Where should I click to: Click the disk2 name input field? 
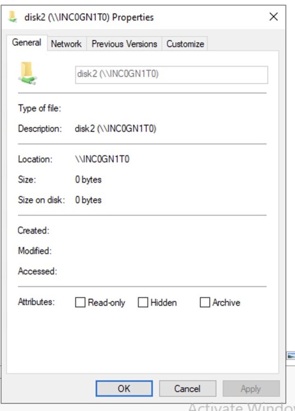[x=171, y=75]
